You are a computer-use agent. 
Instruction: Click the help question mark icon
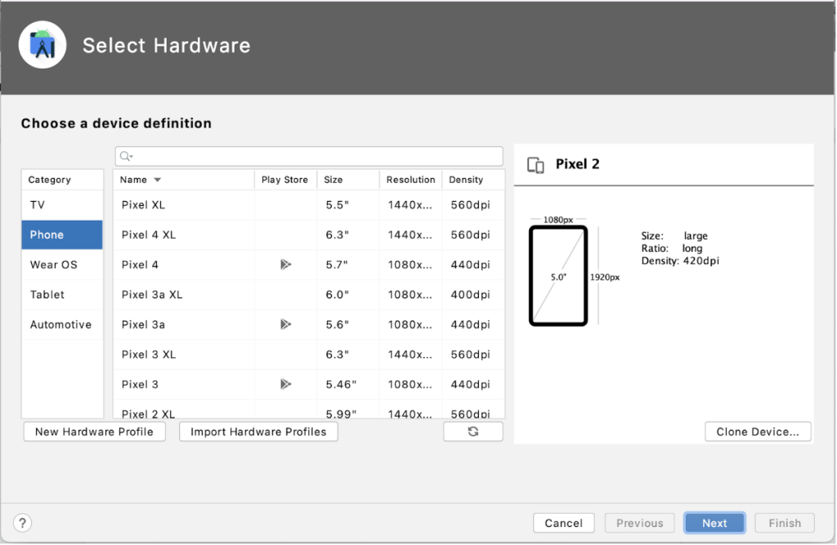(23, 523)
